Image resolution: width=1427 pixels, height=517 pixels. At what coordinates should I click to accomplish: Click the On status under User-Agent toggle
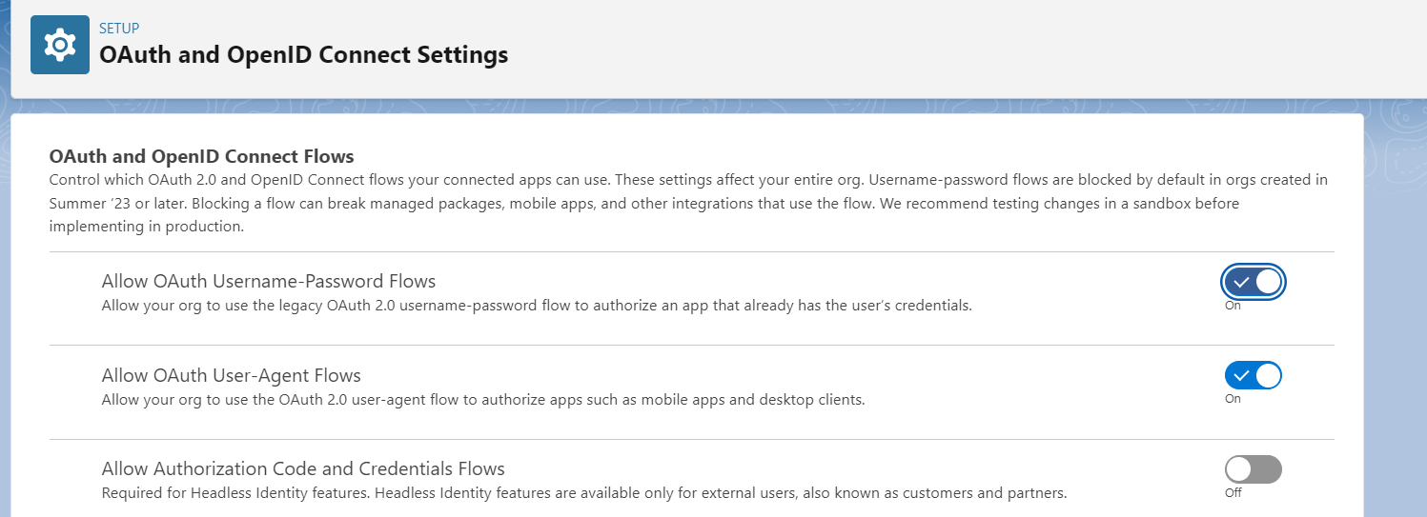[1233, 399]
